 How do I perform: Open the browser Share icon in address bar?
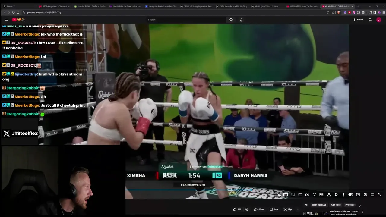click(333, 12)
